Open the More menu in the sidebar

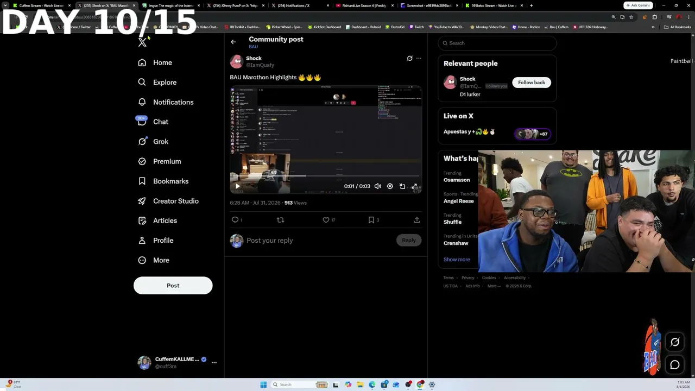[x=154, y=260]
